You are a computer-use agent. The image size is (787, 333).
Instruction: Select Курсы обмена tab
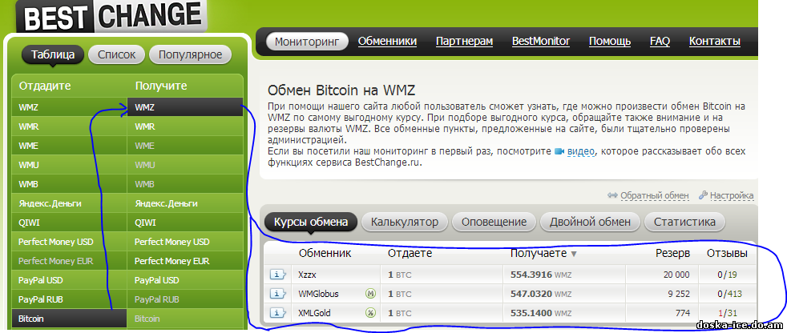point(311,222)
